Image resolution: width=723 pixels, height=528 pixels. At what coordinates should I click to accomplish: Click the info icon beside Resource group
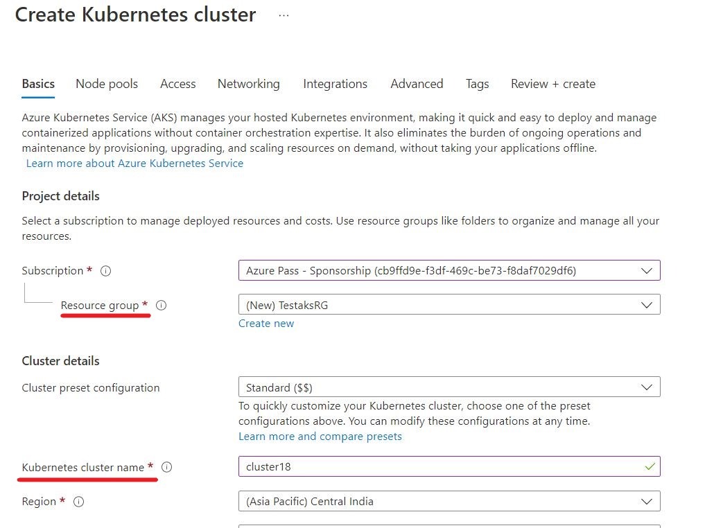click(x=160, y=305)
